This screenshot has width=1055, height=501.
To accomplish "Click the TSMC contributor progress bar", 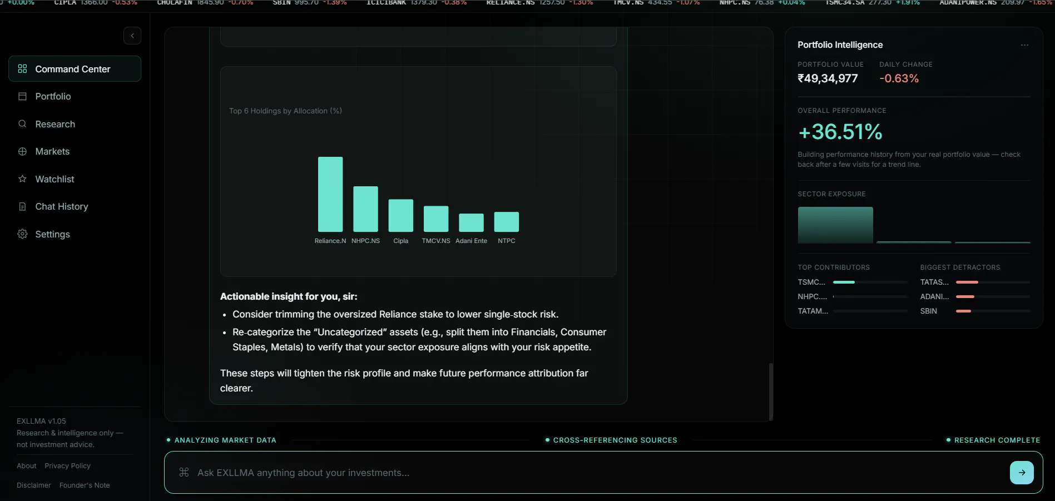I will [x=870, y=282].
